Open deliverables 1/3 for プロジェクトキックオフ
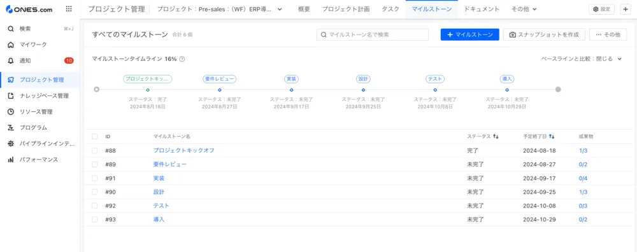 (x=583, y=151)
